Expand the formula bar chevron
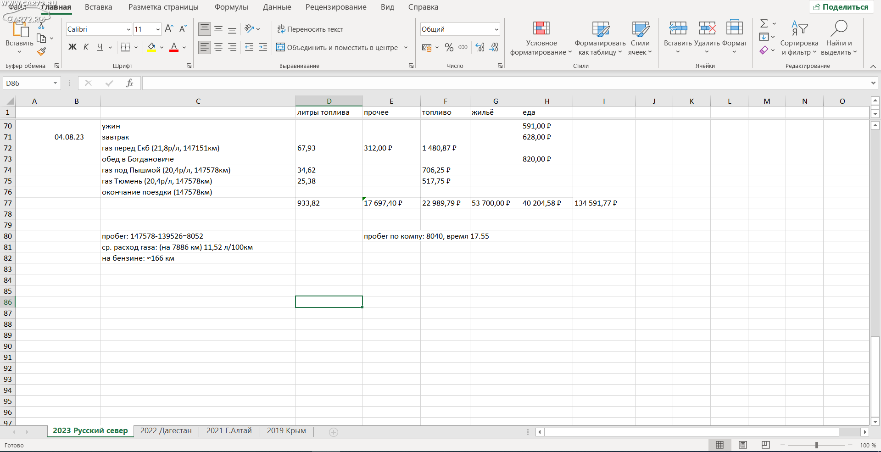 pos(873,83)
